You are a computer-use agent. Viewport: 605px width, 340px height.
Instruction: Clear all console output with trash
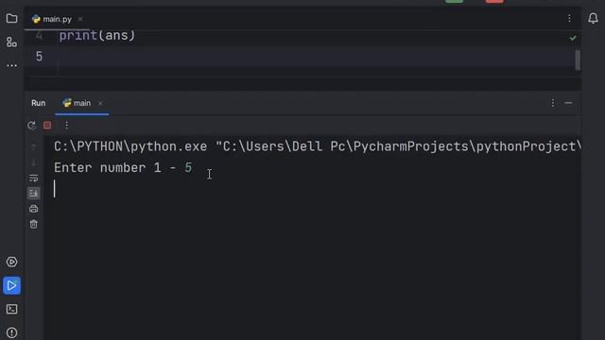pyautogui.click(x=34, y=224)
